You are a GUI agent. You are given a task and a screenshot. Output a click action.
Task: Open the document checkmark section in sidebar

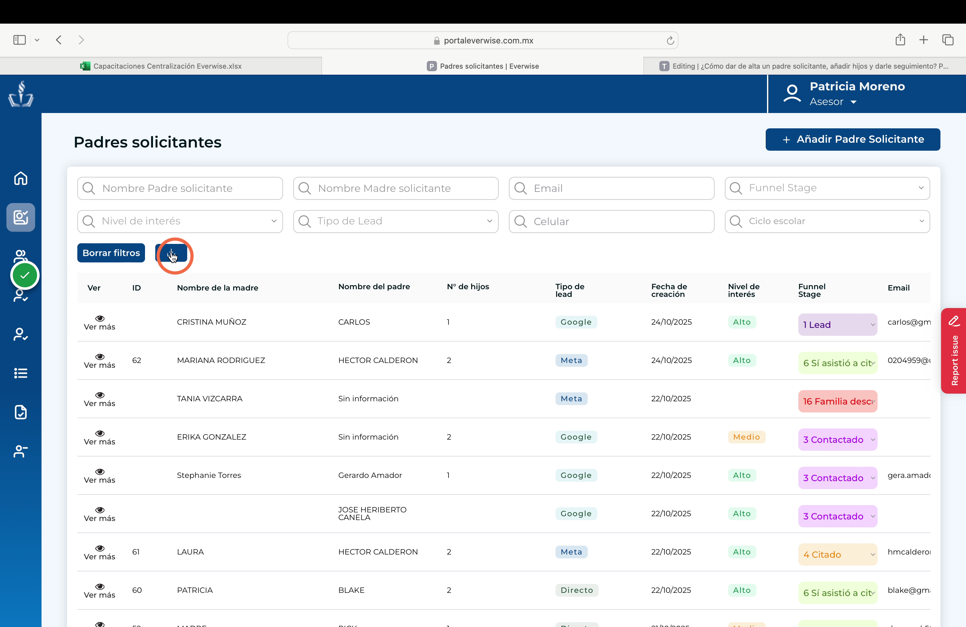[x=21, y=412]
